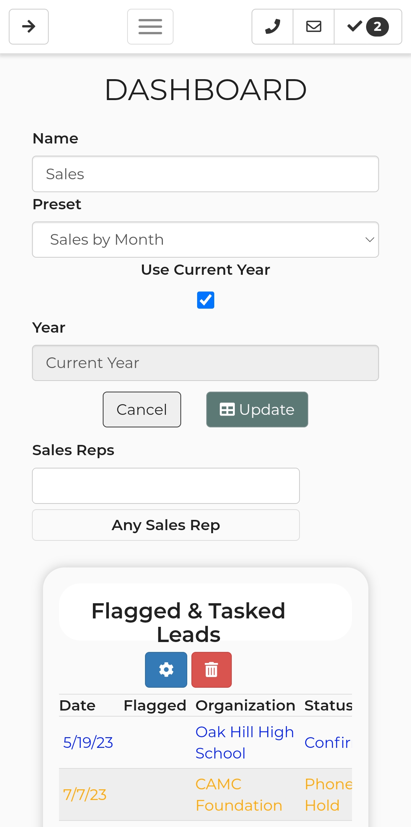The image size is (411, 827).
Task: Open the Oak Hill High School link
Action: pos(244,742)
